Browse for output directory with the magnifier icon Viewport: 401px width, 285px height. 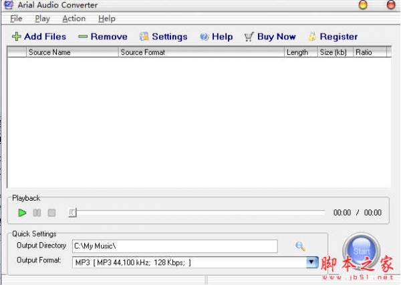pos(300,246)
